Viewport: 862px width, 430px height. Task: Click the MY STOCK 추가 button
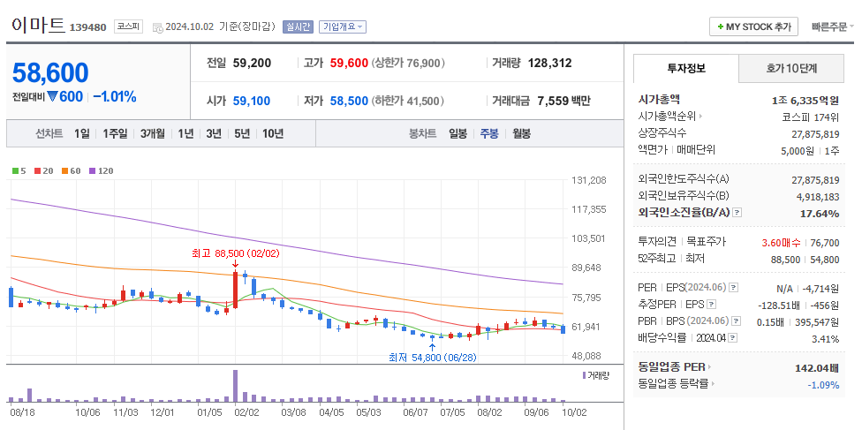pyautogui.click(x=753, y=26)
